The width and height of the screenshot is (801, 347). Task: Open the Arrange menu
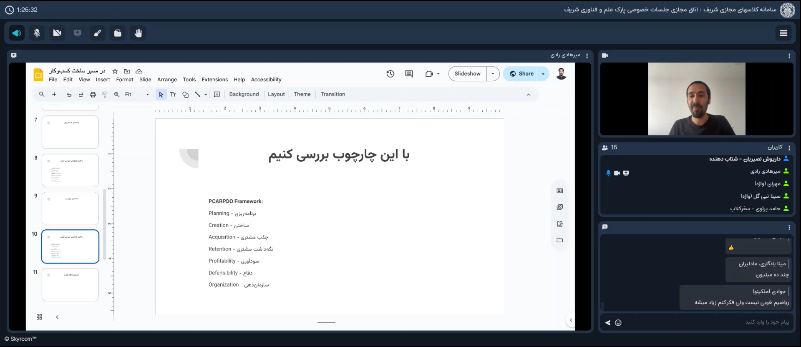[x=167, y=80]
